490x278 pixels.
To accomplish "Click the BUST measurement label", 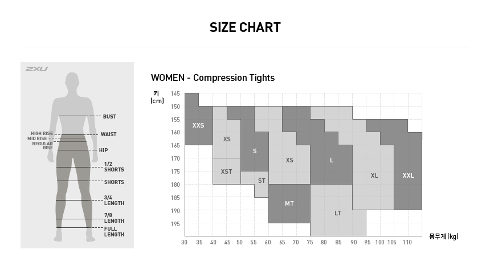I will click(109, 117).
